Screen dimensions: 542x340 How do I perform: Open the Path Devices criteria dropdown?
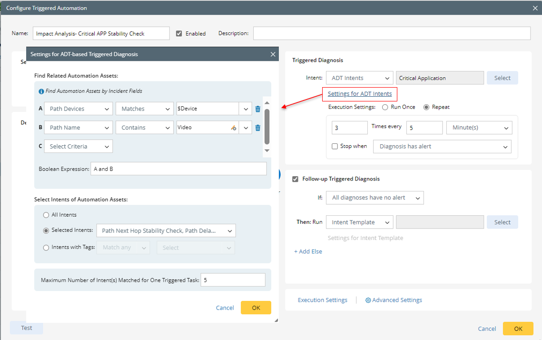[79, 109]
